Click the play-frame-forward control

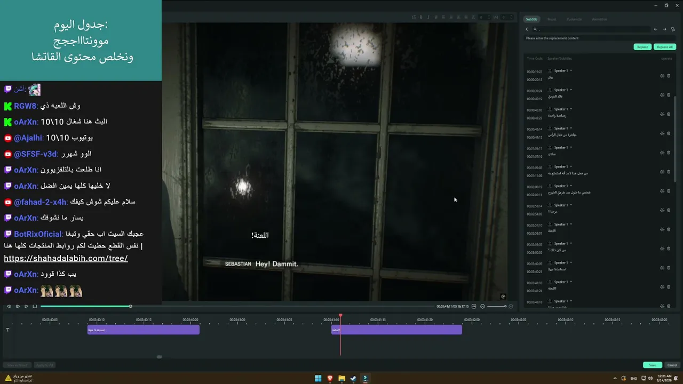(x=18, y=306)
